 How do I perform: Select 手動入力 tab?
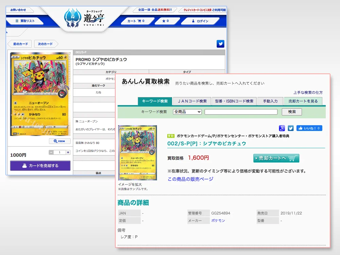[x=270, y=101]
